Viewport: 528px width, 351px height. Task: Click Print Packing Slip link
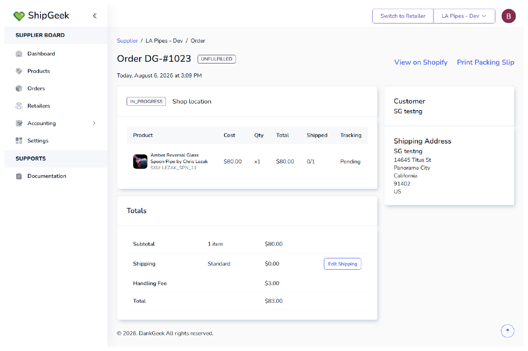[x=485, y=62]
